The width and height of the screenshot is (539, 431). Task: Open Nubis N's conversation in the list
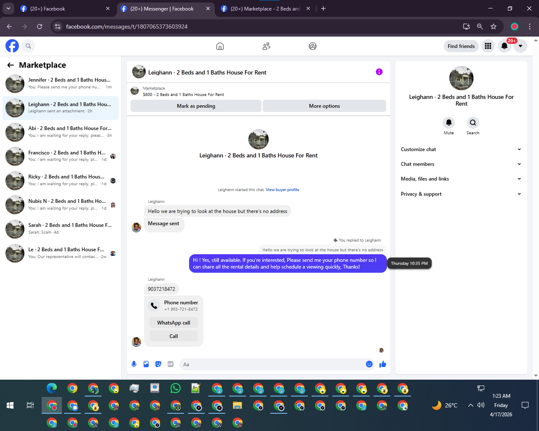tap(61, 205)
